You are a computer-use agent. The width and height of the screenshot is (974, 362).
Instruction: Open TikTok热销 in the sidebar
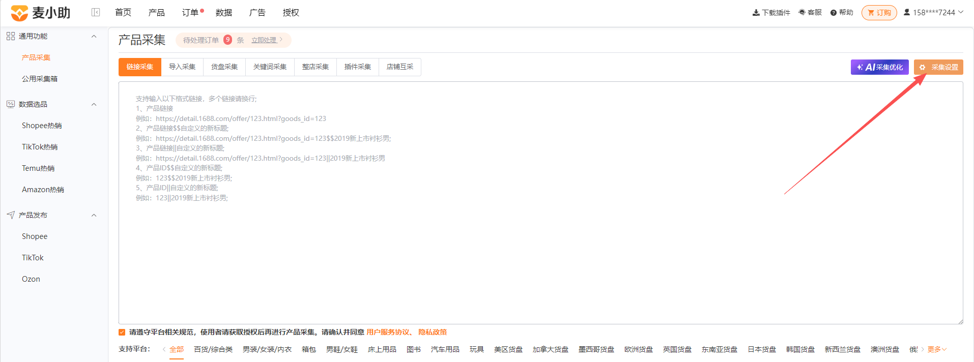click(x=40, y=147)
